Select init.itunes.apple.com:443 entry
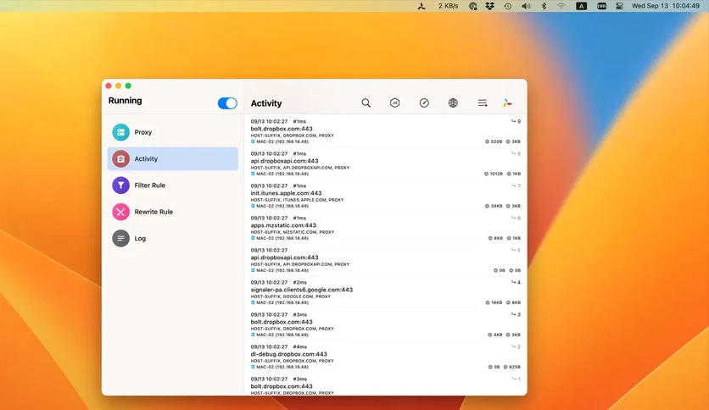 point(385,196)
